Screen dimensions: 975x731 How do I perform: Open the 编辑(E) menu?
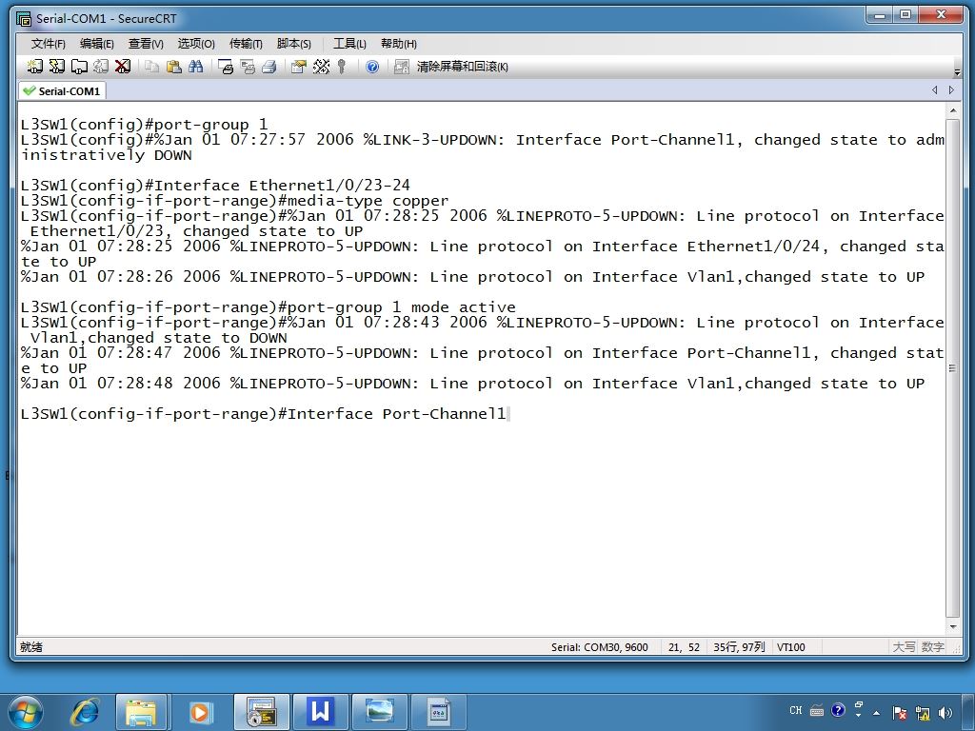96,44
